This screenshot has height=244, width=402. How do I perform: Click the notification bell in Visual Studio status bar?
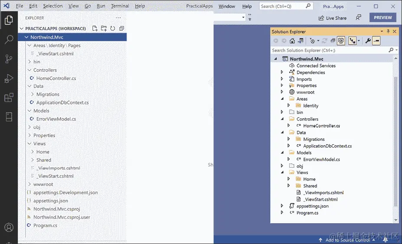pyautogui.click(x=386, y=240)
